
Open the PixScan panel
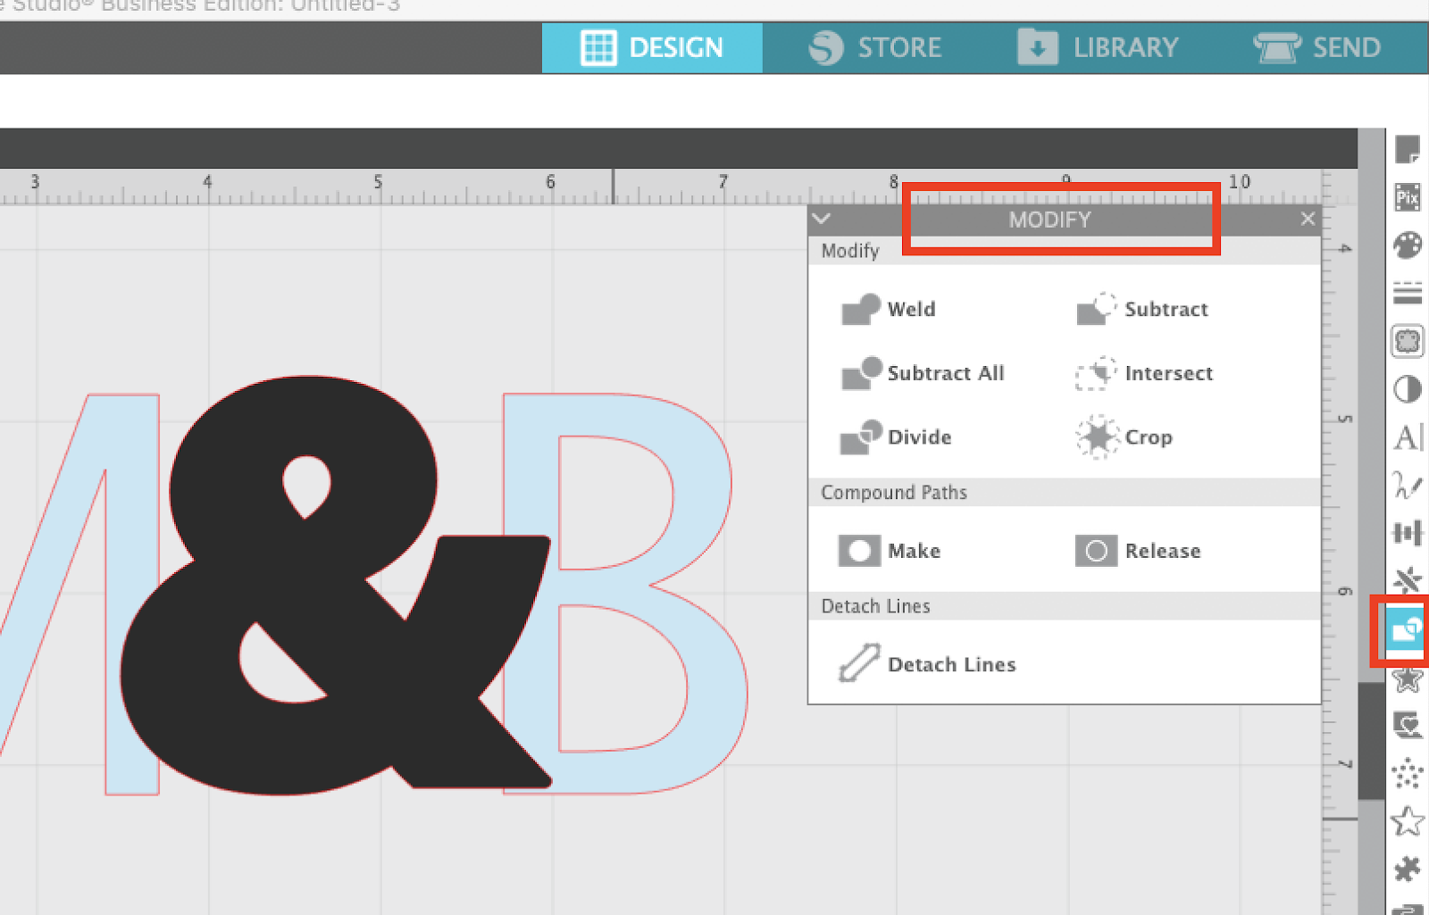pos(1407,197)
